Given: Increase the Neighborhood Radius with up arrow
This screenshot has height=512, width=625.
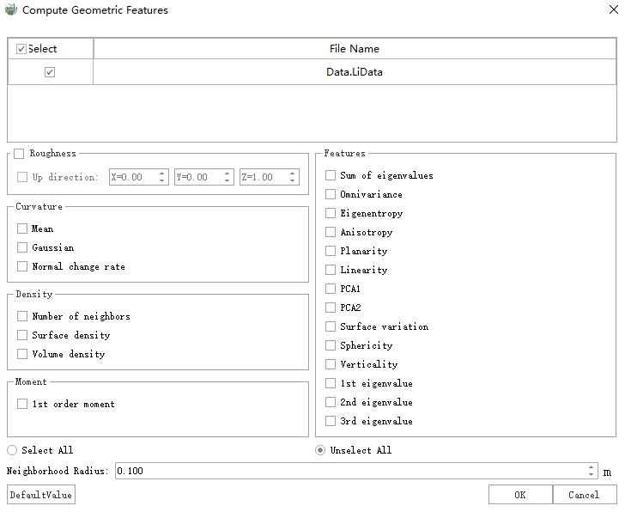Looking at the screenshot, I should [592, 467].
